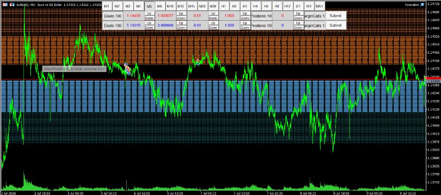Screen dimensions: 441x195
Task: Open the depth of market icon
Action: pos(11,5)
